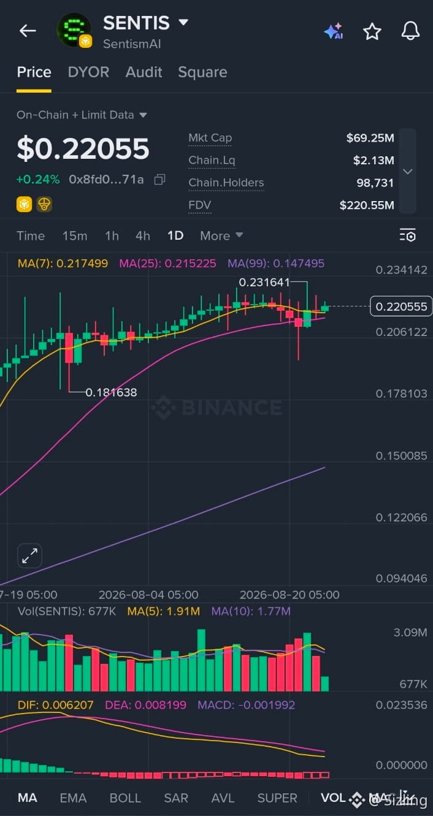
Task: Tap the Vol(SENTIS): 677K readout
Action: pos(67,611)
